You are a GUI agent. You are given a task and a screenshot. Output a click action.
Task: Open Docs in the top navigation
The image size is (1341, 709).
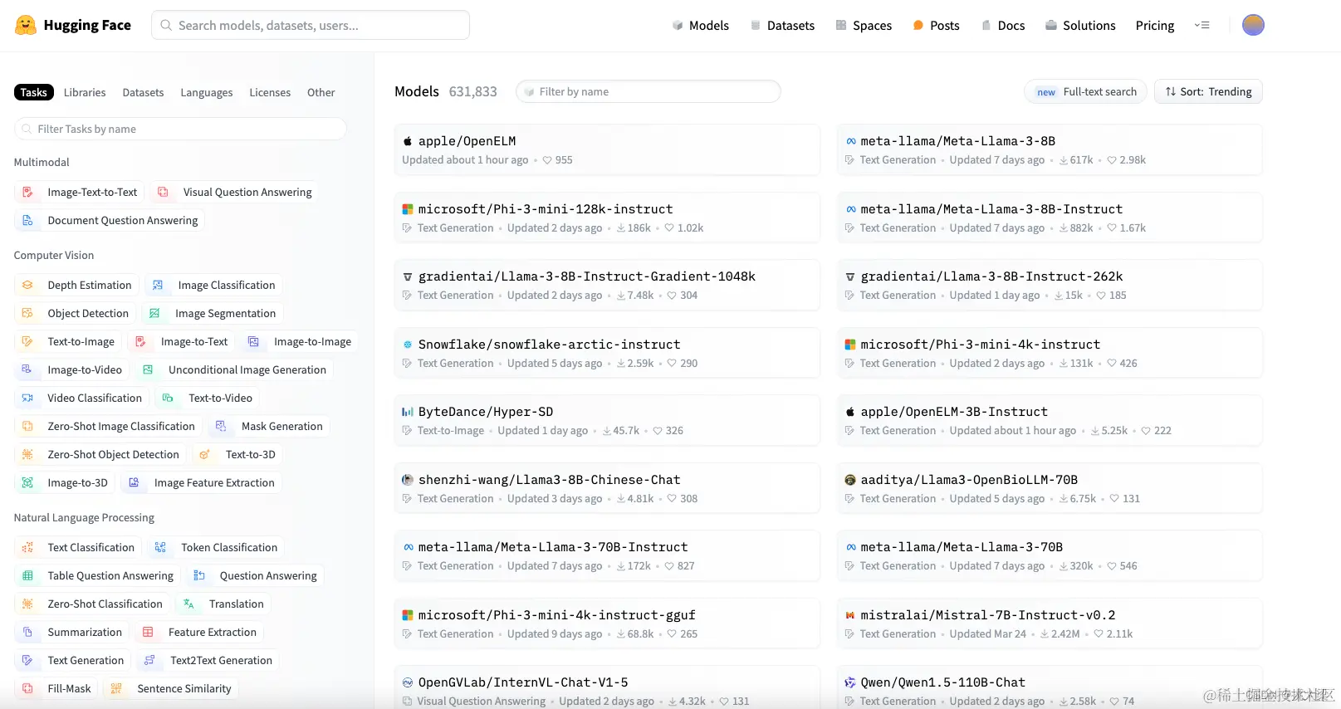(x=1003, y=25)
